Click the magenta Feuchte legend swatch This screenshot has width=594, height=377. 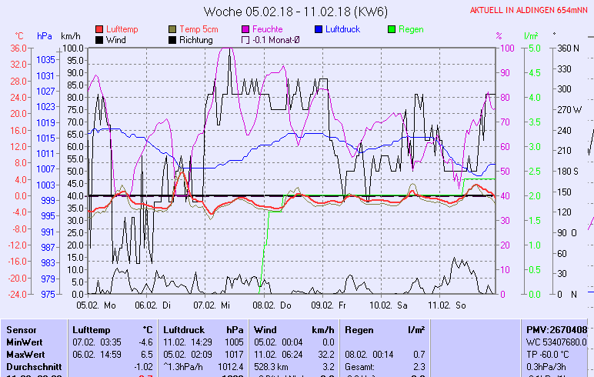(246, 29)
